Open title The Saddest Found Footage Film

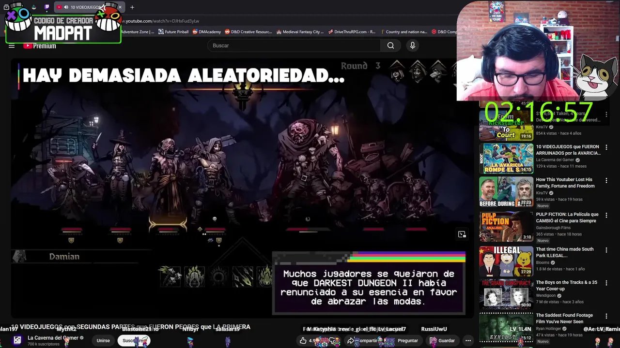click(564, 319)
